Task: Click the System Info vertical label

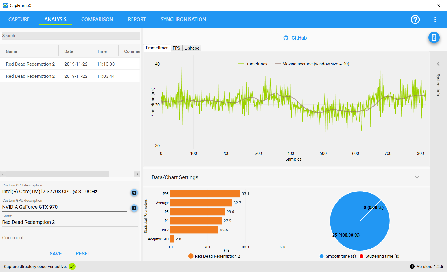Action: [438, 85]
